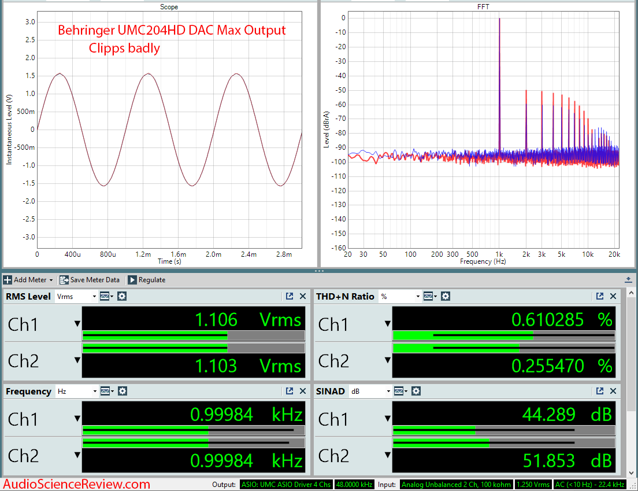Viewport: 638px width, 491px height.
Task: Open the Add Meter dropdown arrow
Action: click(x=51, y=280)
